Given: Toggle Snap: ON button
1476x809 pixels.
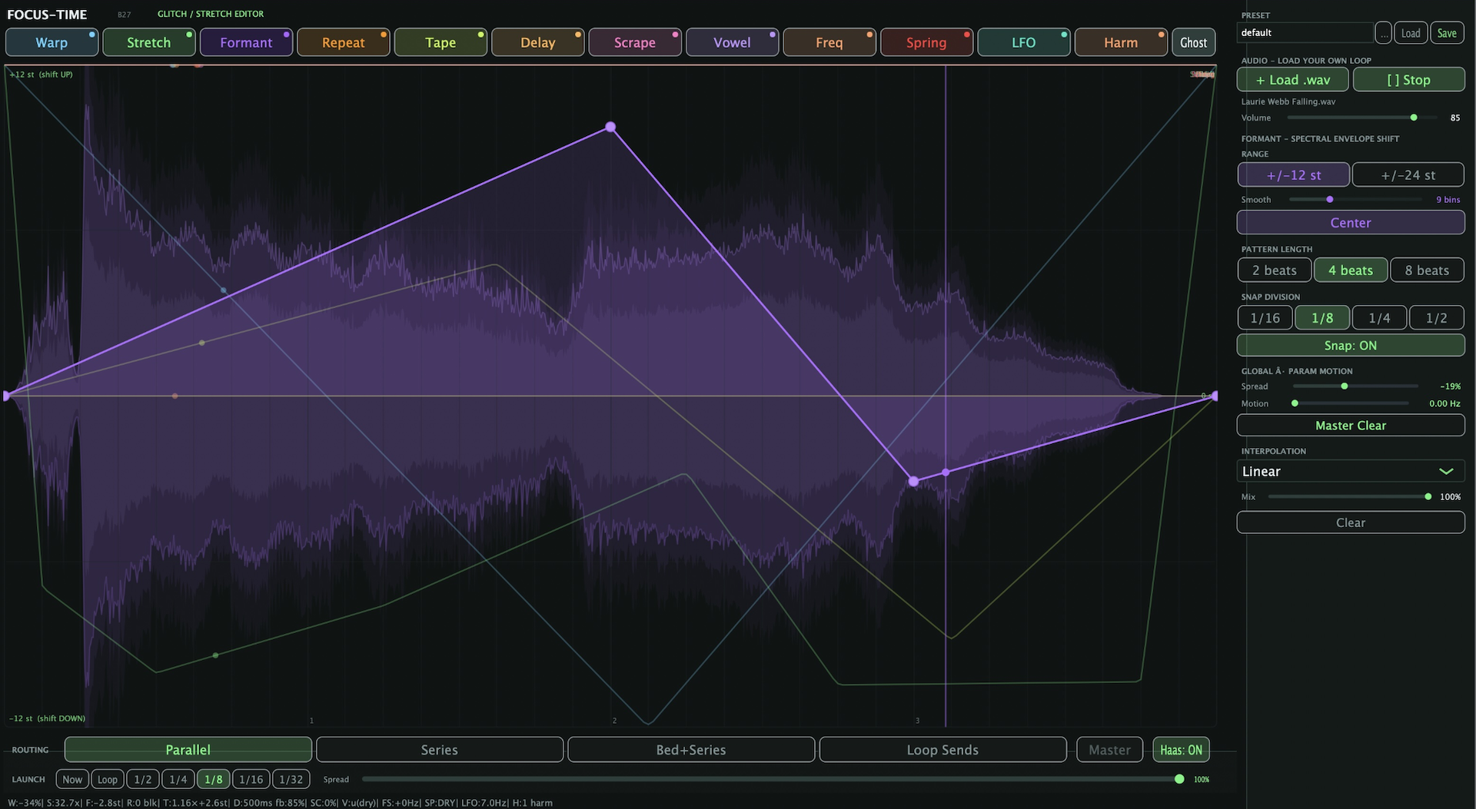Looking at the screenshot, I should pyautogui.click(x=1351, y=346).
